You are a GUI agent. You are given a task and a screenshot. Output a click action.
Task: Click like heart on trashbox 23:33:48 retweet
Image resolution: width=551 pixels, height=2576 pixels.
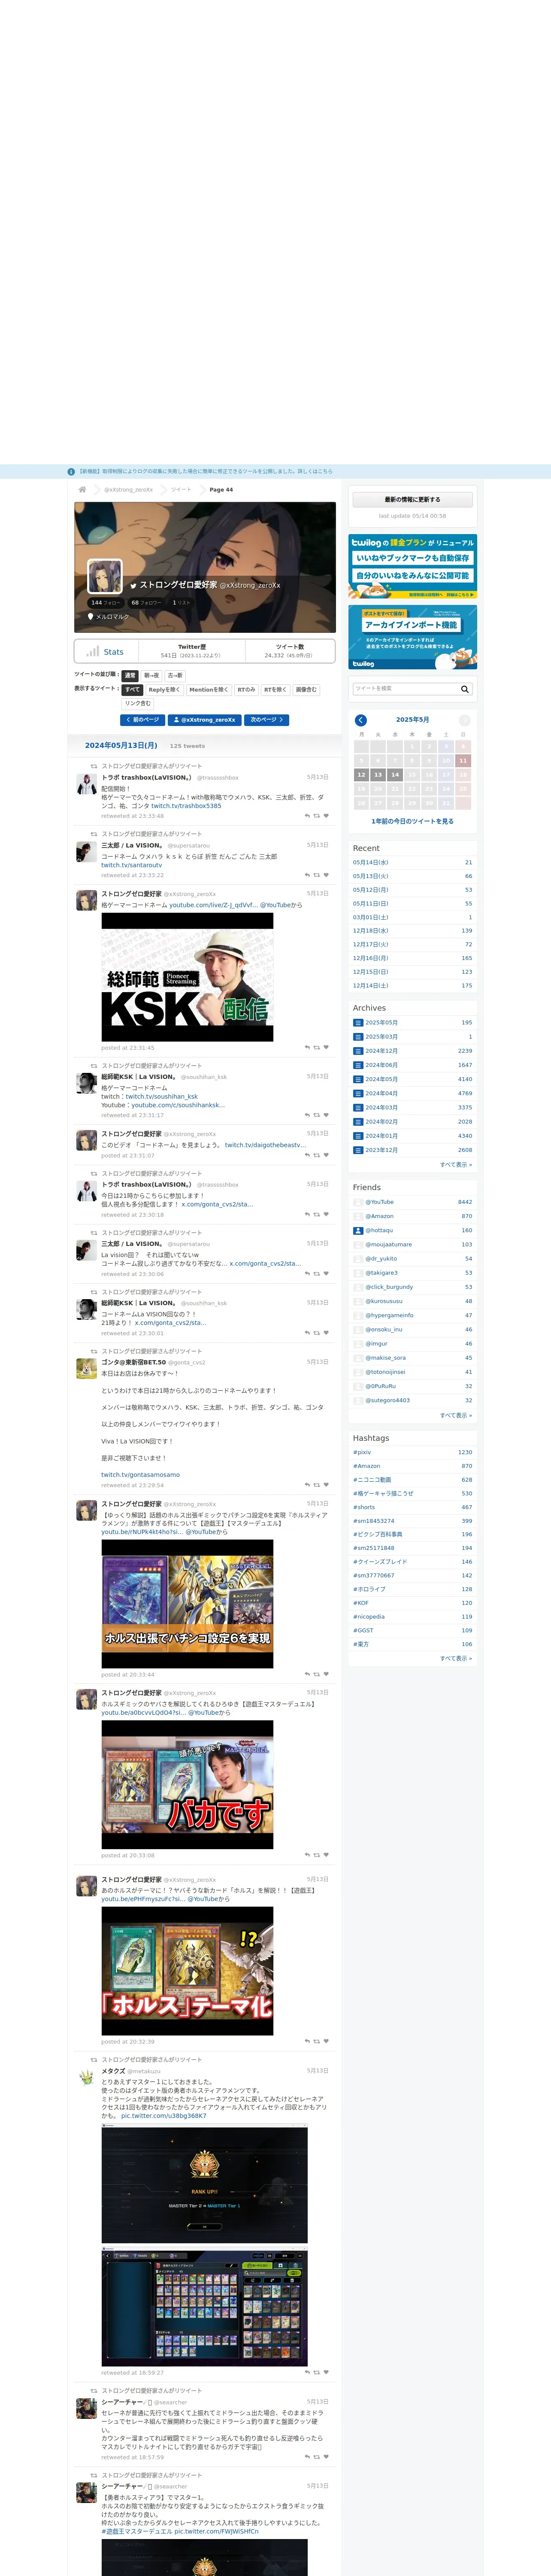tap(326, 816)
